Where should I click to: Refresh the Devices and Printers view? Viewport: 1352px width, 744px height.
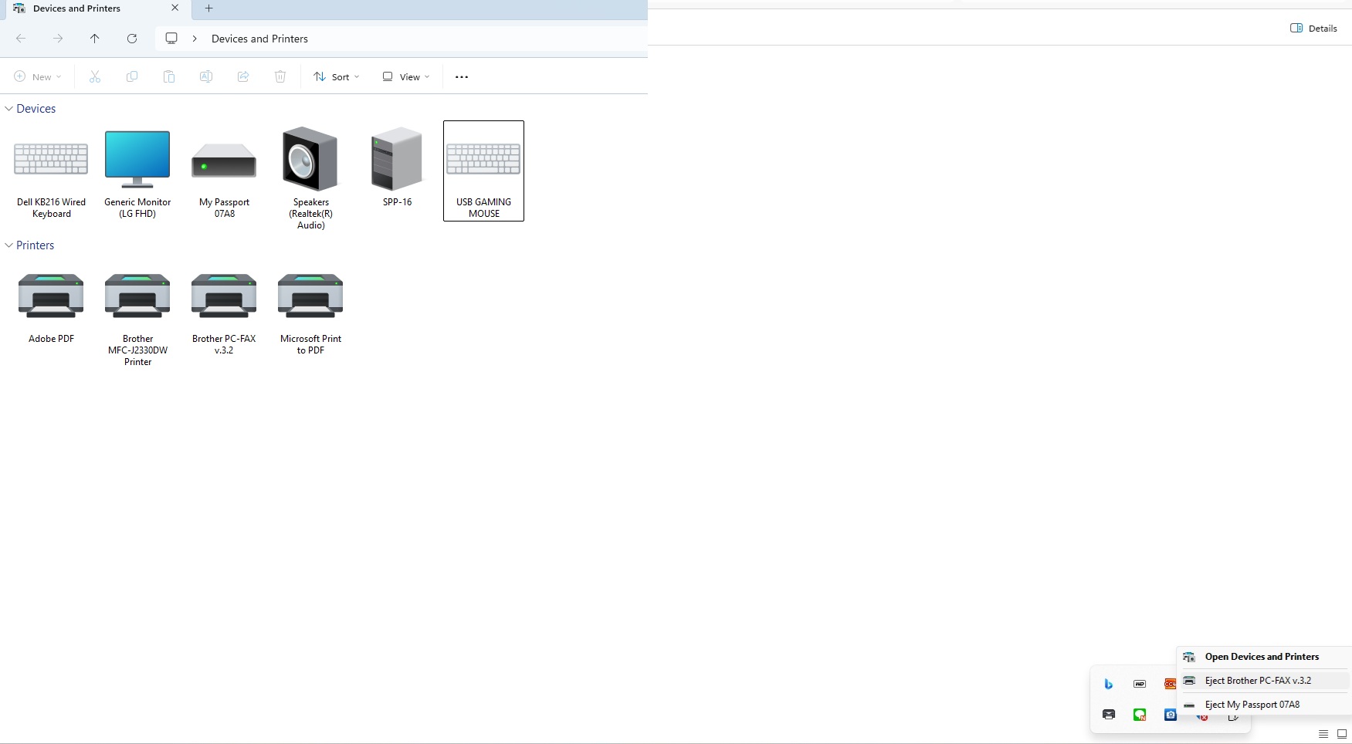pyautogui.click(x=132, y=39)
